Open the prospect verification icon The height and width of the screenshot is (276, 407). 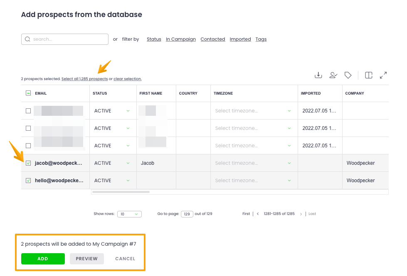click(333, 75)
